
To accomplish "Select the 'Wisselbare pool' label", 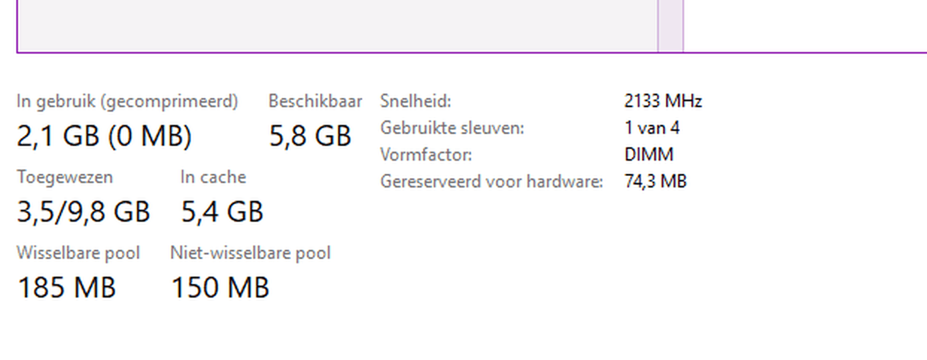I will pyautogui.click(x=79, y=253).
